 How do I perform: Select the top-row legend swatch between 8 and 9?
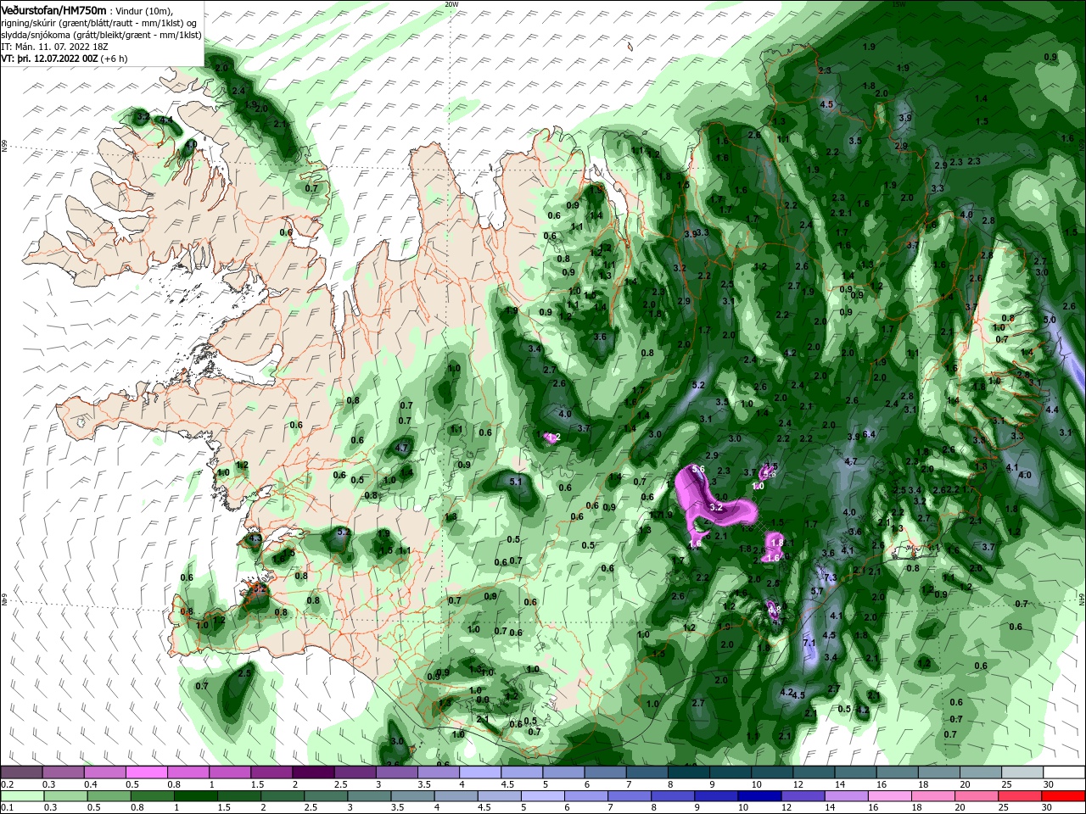point(688,772)
